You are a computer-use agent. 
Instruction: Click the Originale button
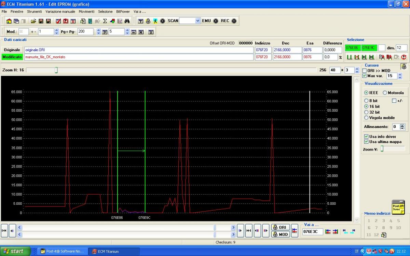point(12,50)
